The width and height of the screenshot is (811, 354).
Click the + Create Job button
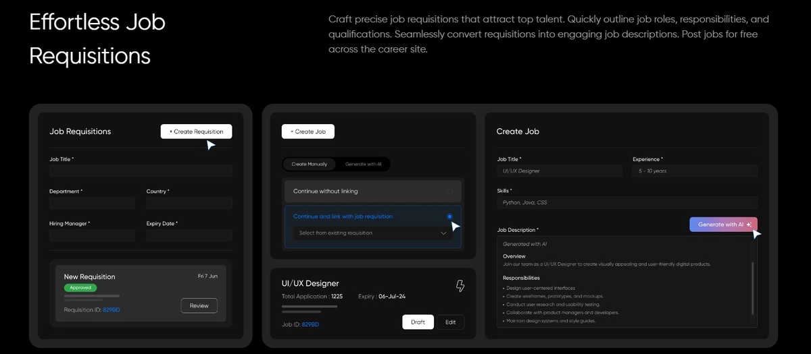pos(308,131)
